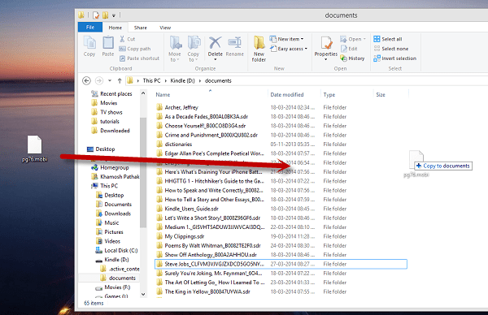Click Select none in ribbon
The image size is (488, 315).
pos(391,49)
